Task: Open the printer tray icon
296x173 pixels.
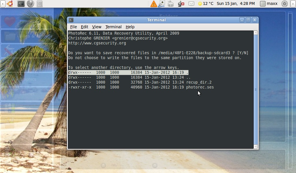Action: [x=171, y=4]
